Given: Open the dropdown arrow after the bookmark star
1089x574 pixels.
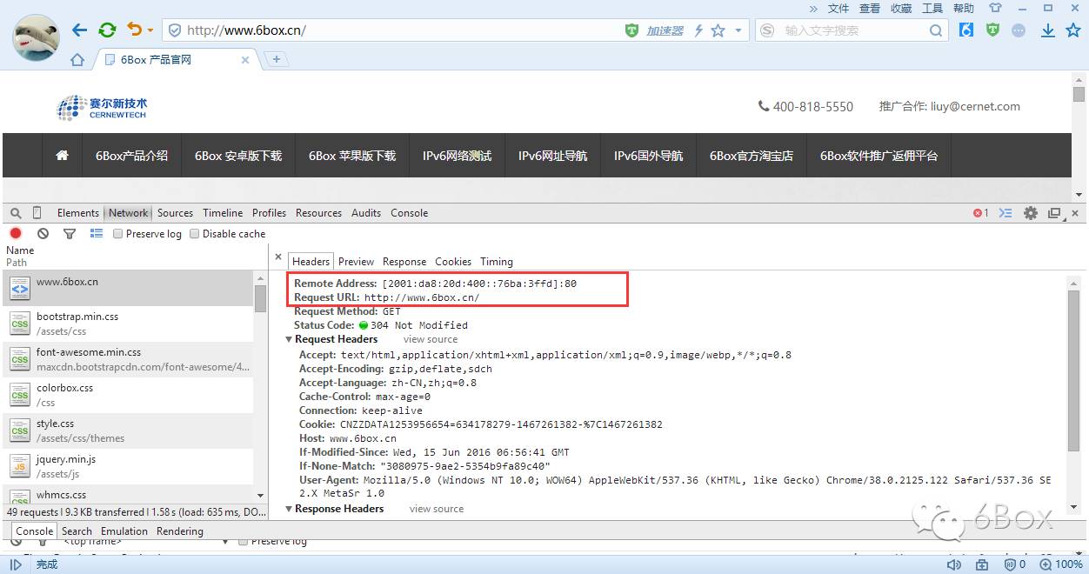Looking at the screenshot, I should (738, 30).
